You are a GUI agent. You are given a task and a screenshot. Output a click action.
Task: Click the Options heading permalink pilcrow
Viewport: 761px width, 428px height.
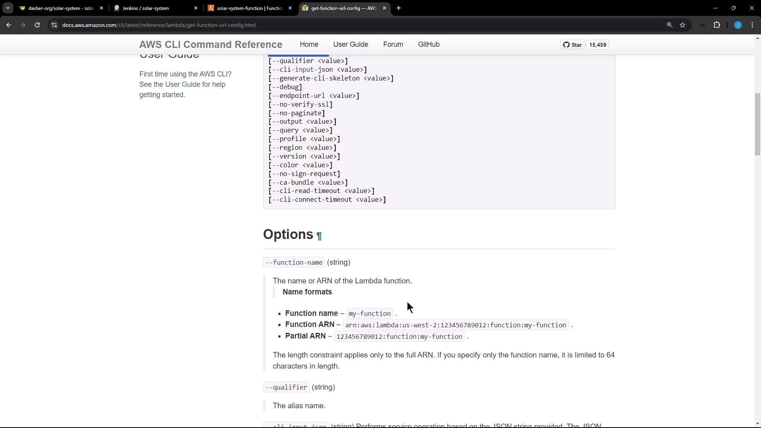tap(319, 236)
